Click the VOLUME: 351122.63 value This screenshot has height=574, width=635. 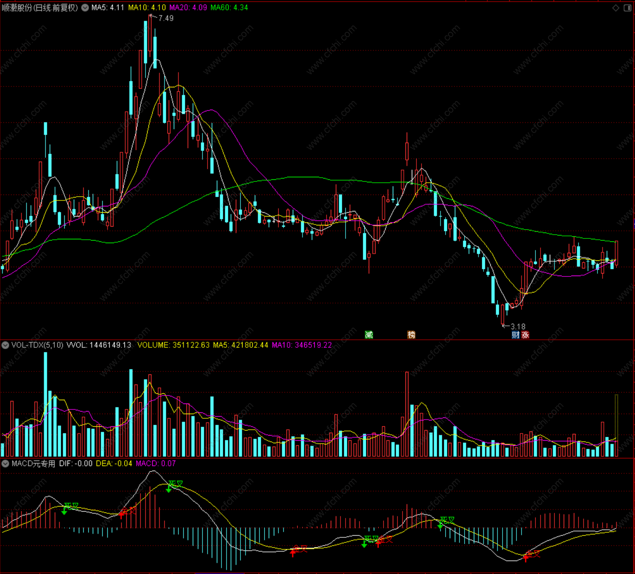pos(173,345)
